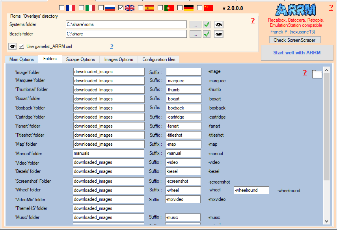Image resolution: width=337 pixels, height=230 pixels.
Task: Open the Franck P. (nexusone13) link
Action: click(x=292, y=32)
